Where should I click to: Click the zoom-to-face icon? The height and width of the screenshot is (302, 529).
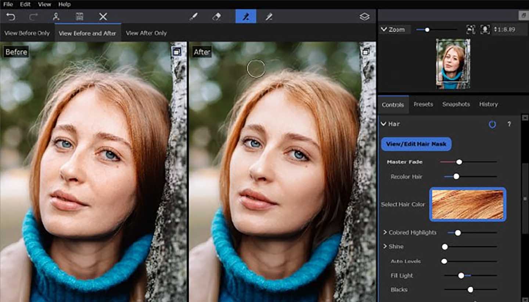pos(485,29)
